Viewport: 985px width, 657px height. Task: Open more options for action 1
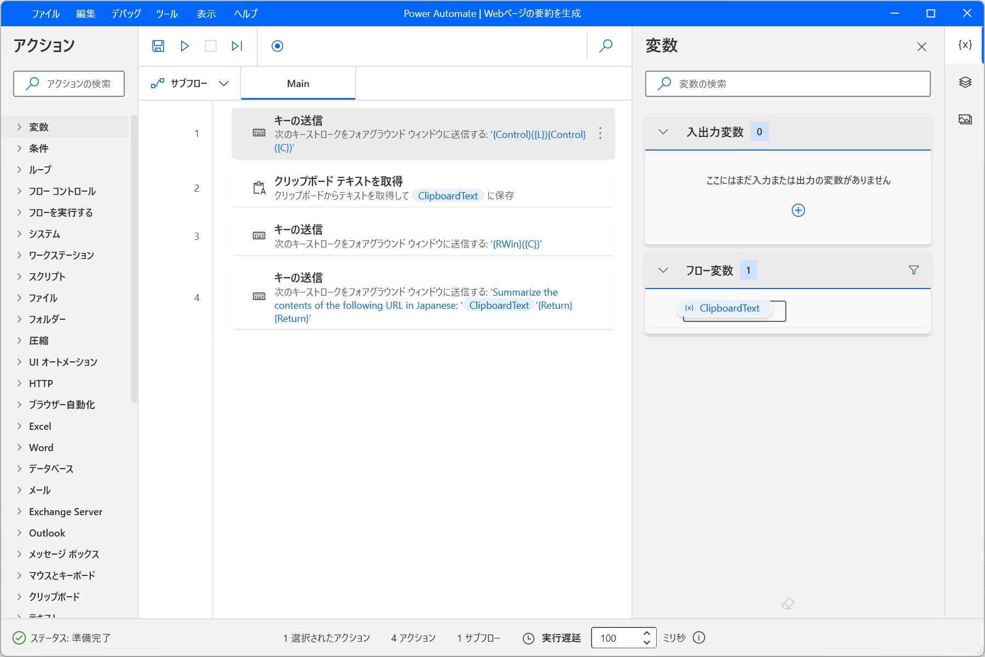tap(600, 133)
